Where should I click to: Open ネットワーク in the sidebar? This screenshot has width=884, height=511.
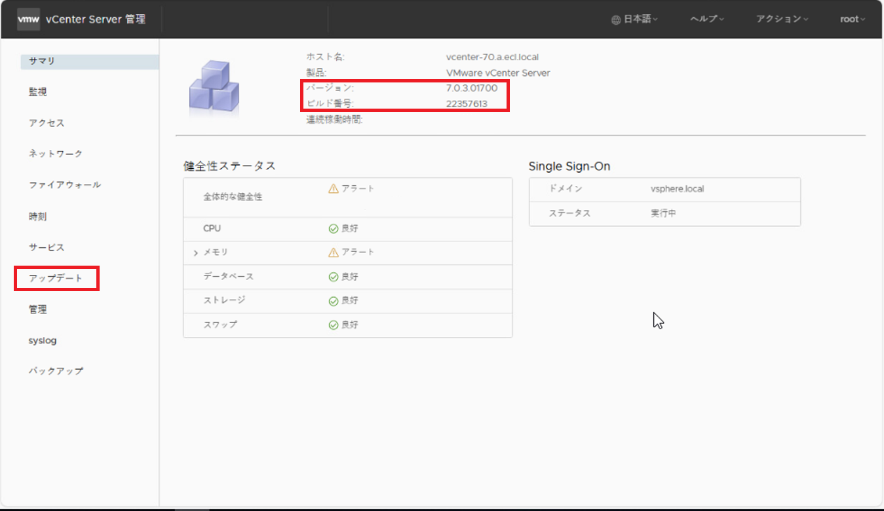coord(56,154)
